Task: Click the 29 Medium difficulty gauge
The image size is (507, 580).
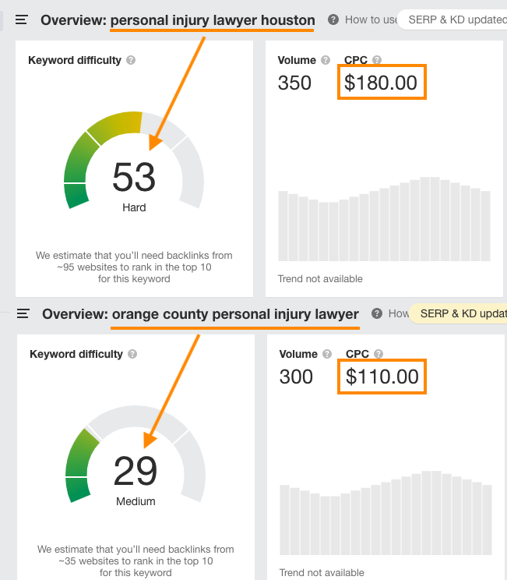Action: pos(136,455)
